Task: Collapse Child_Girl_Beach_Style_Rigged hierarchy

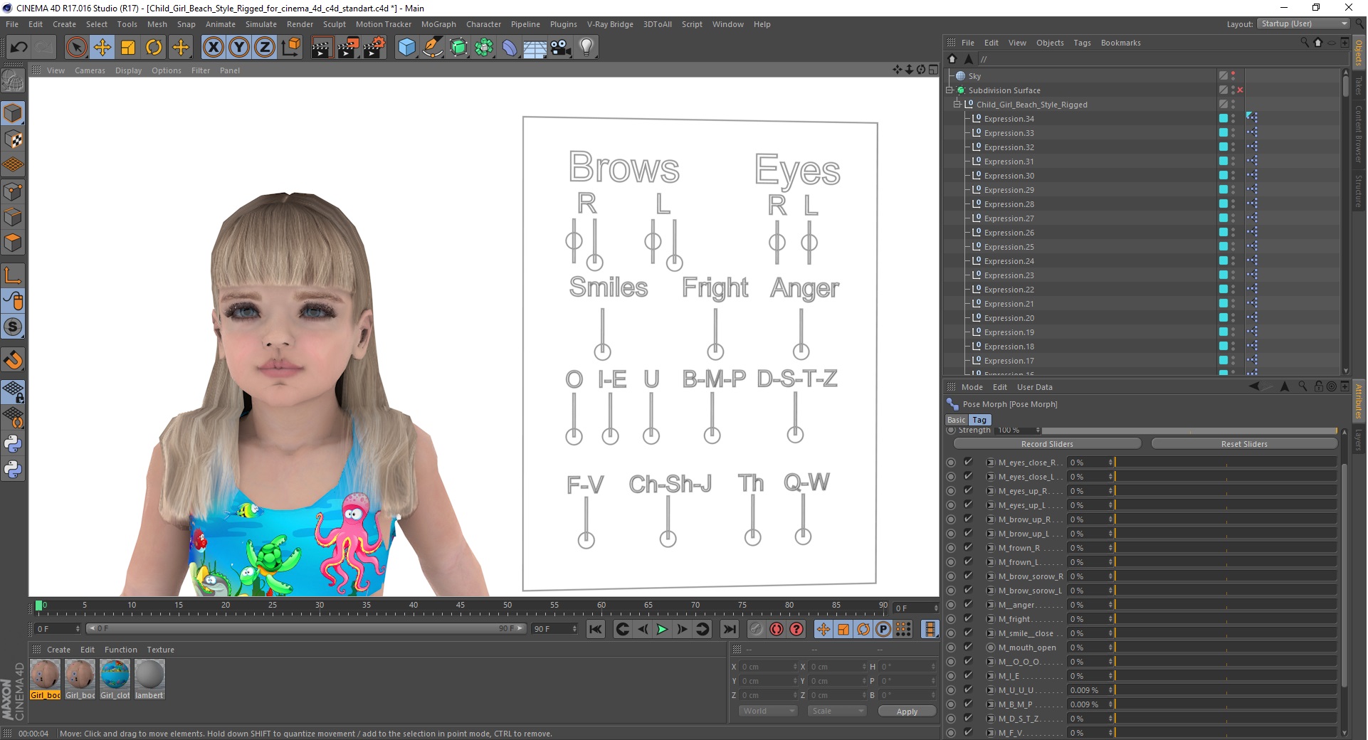Action: pyautogui.click(x=957, y=105)
